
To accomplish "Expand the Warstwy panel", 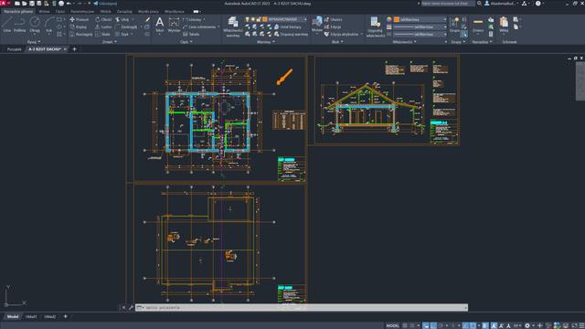I will click(x=266, y=42).
